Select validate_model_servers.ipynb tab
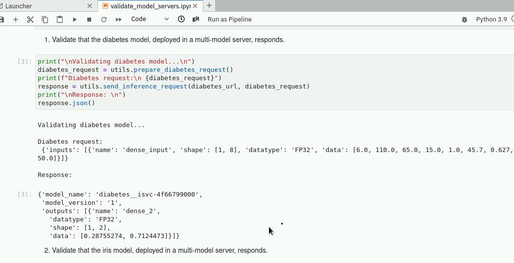This screenshot has height=263, width=514. pyautogui.click(x=150, y=6)
